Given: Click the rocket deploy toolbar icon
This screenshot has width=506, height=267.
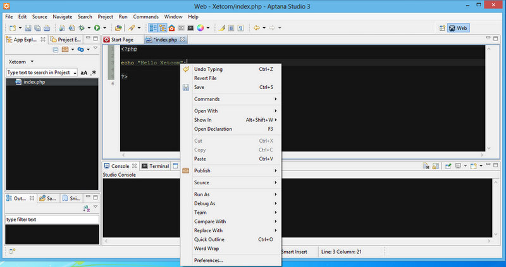Looking at the screenshot, I should [132, 28].
